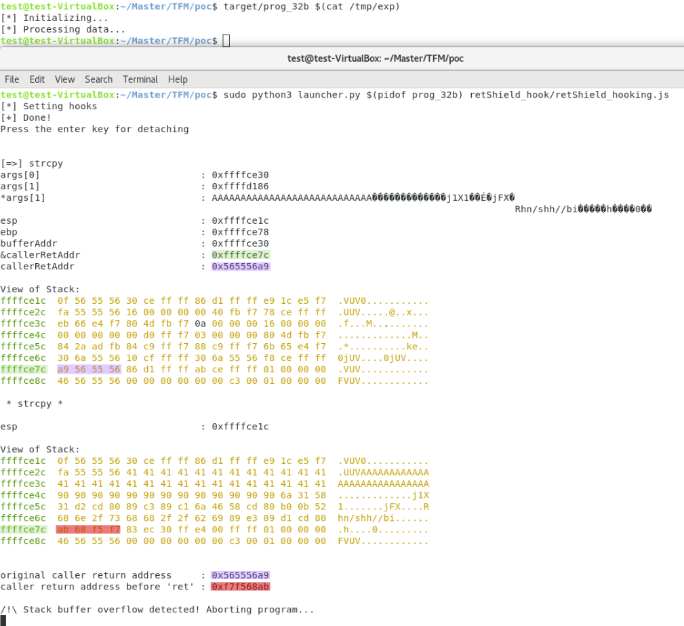The width and height of the screenshot is (684, 626).
Task: Open the File menu
Action: 12,79
